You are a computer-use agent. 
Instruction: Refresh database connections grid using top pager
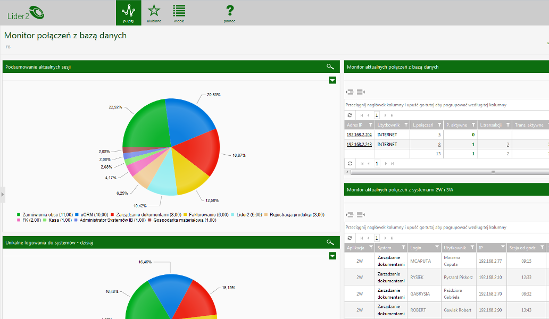[350, 115]
